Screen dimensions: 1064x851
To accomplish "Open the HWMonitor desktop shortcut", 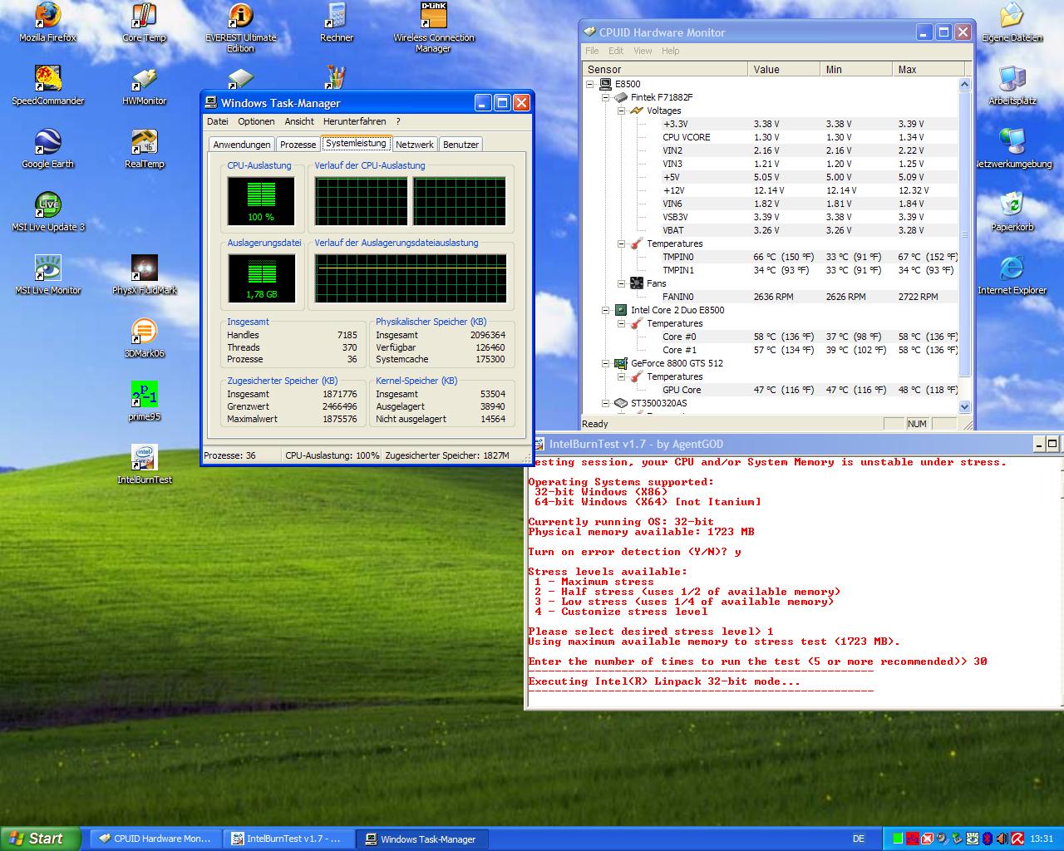I will click(x=144, y=86).
